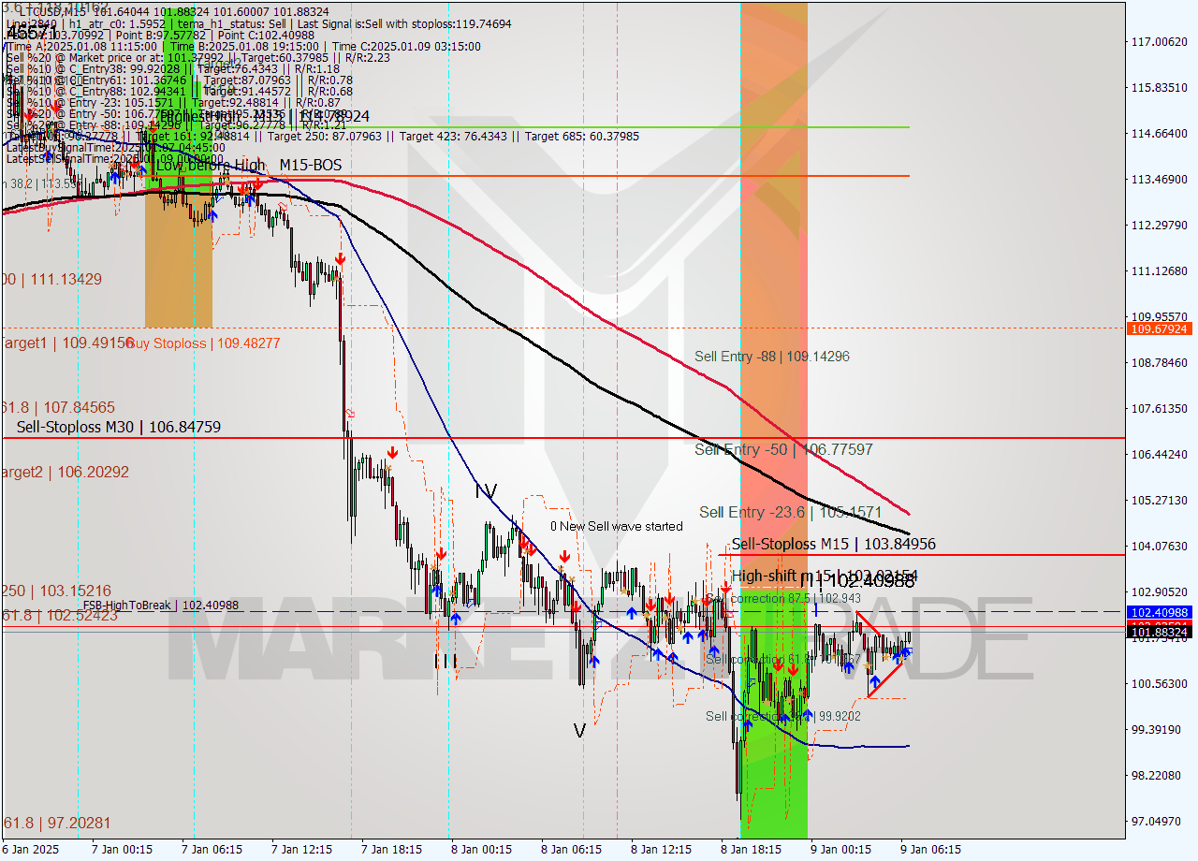Click the 114.66400 price axis value
This screenshot has width=1198, height=861.
[1159, 133]
